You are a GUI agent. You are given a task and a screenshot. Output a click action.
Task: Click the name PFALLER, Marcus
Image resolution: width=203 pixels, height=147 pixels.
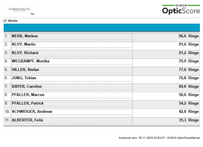click(28, 95)
